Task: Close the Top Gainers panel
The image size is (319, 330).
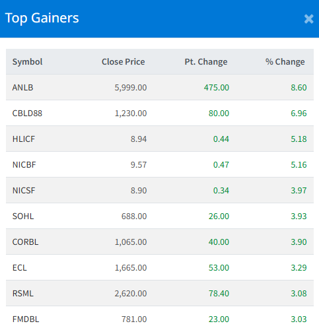Action: click(x=308, y=19)
